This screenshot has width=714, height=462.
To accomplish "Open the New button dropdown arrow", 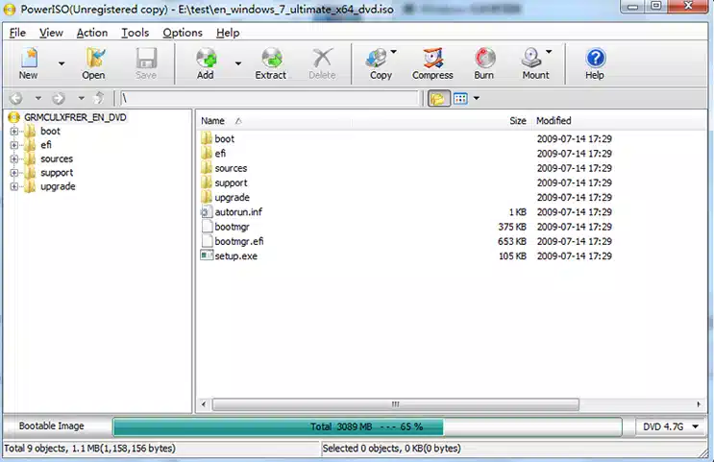I will (x=61, y=63).
